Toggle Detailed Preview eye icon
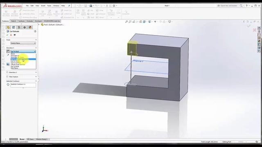262x147 pixels. click(x=15, y=35)
